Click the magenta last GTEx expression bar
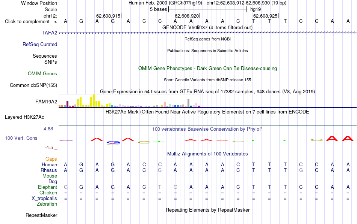 coord(199,106)
